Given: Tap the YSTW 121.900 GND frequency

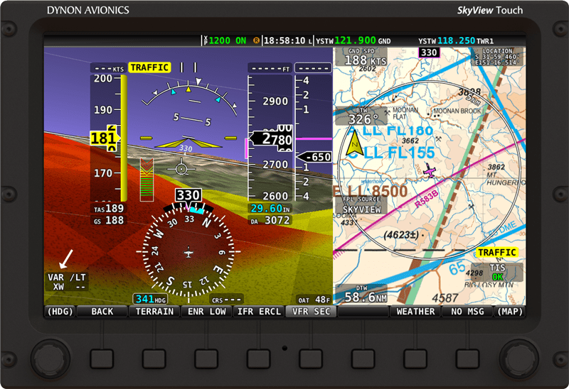Looking at the screenshot, I should [353, 40].
